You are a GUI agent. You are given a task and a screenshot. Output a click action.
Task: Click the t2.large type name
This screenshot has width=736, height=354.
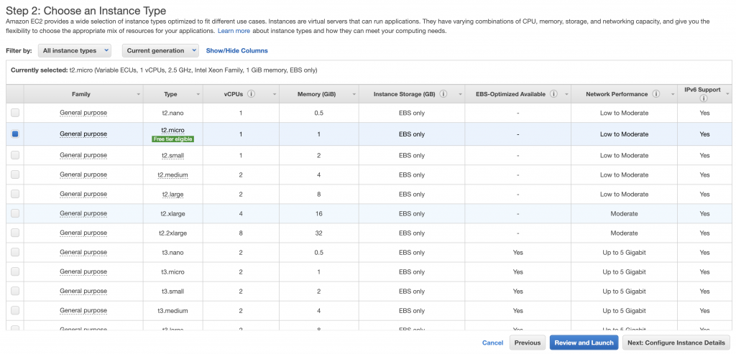click(172, 194)
